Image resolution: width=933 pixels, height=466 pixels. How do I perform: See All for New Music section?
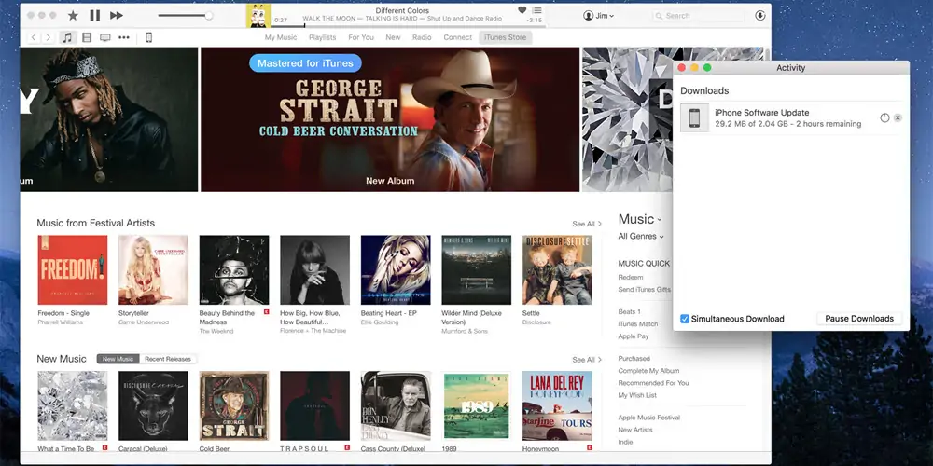(x=587, y=360)
